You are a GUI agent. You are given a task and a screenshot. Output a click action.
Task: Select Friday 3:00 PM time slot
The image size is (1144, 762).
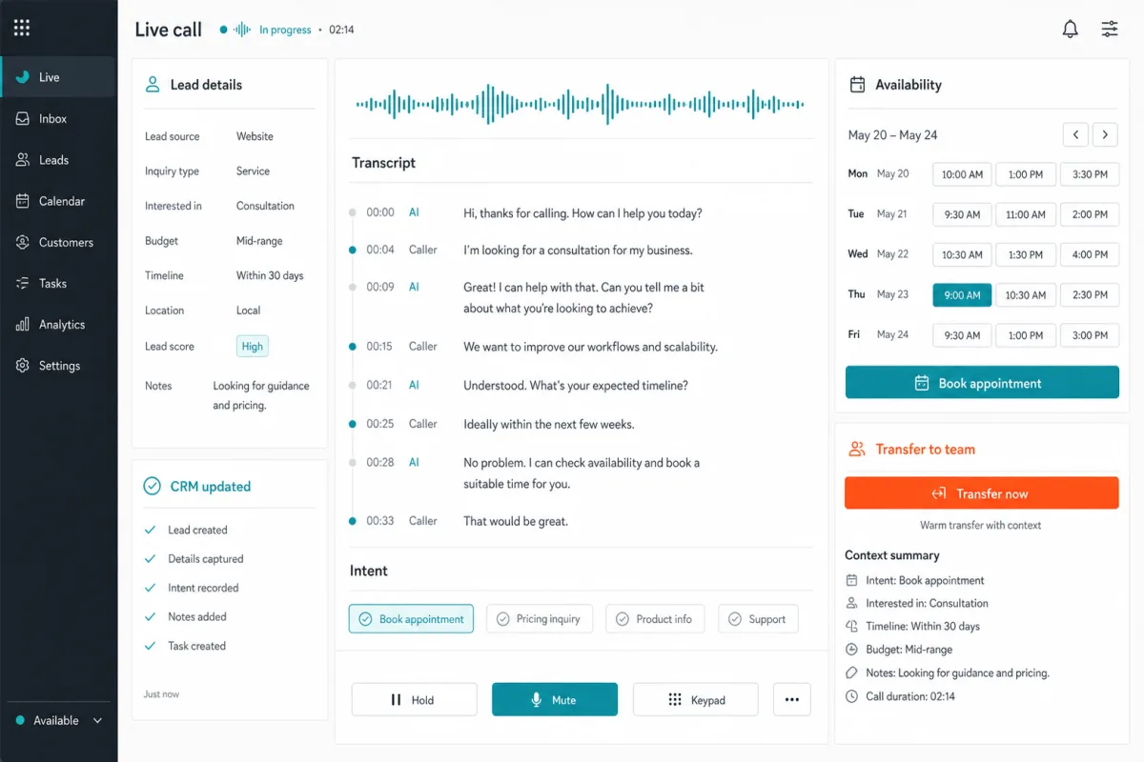coord(1089,335)
